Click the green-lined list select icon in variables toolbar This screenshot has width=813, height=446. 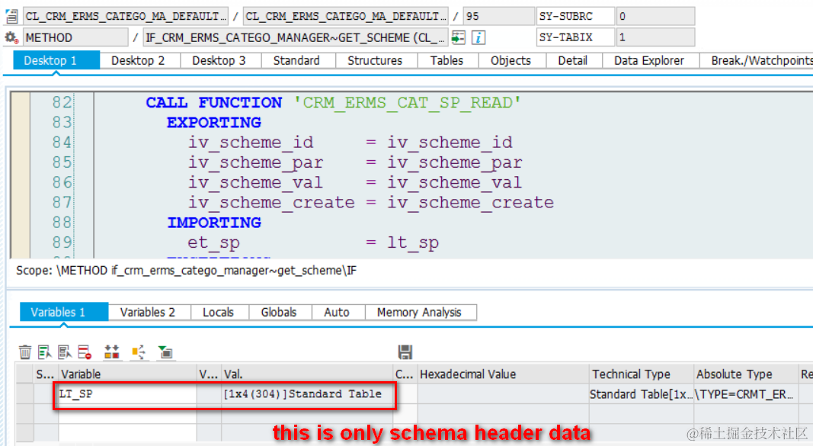tap(45, 352)
